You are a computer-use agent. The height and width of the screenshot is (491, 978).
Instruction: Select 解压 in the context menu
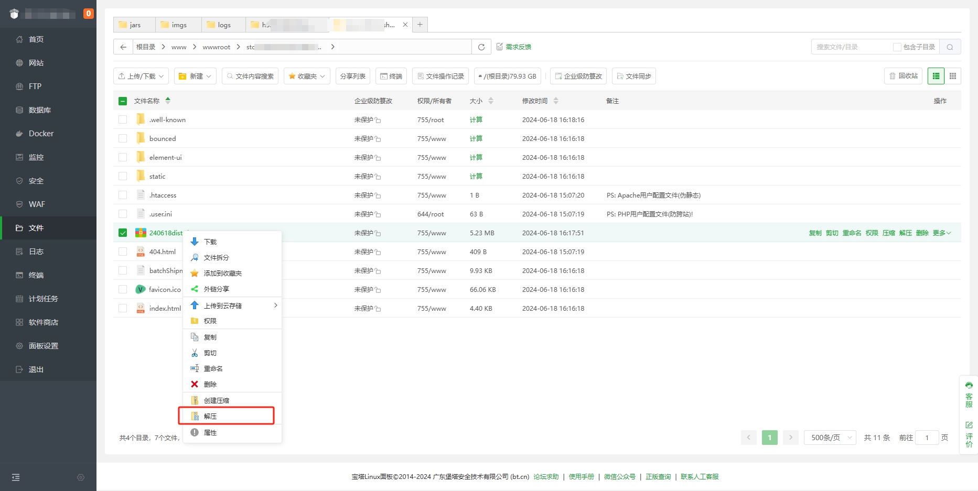[x=210, y=416]
